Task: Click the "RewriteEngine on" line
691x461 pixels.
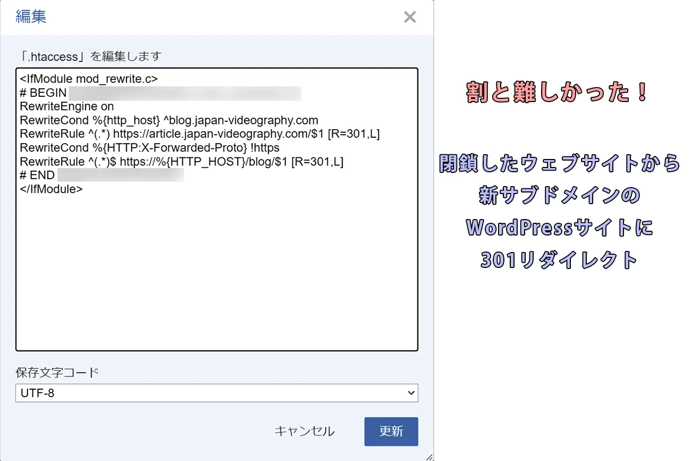Action: point(67,106)
